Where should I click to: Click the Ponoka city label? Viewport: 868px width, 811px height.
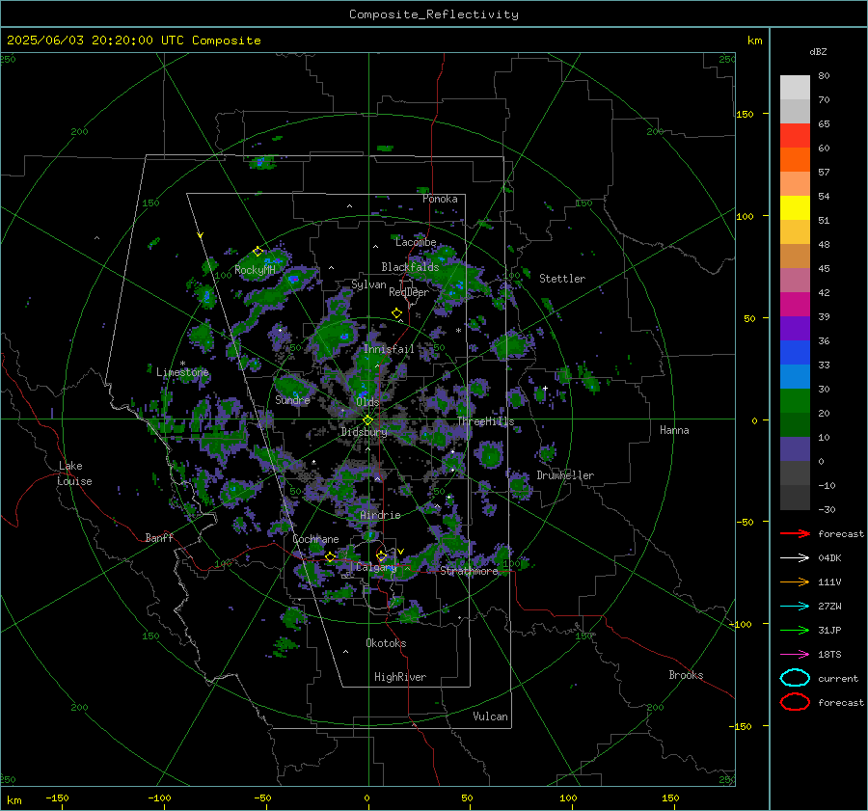(440, 199)
